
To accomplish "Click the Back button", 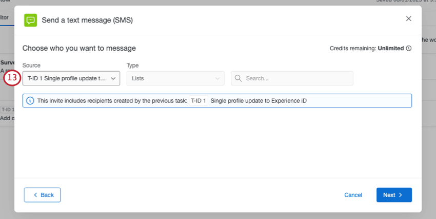I will 42,195.
